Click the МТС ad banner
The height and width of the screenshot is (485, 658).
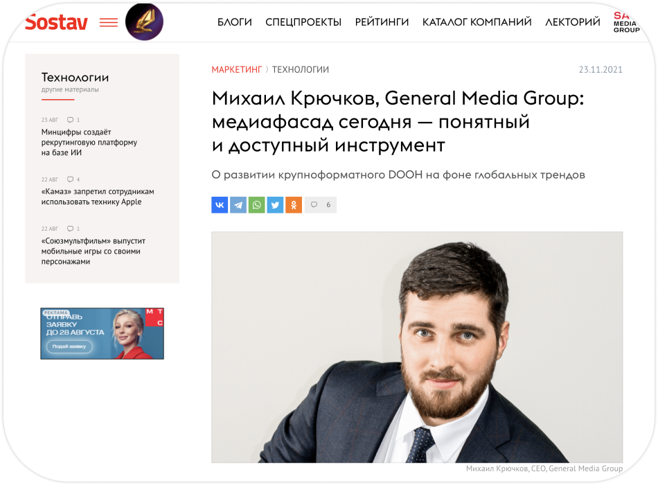click(x=102, y=333)
